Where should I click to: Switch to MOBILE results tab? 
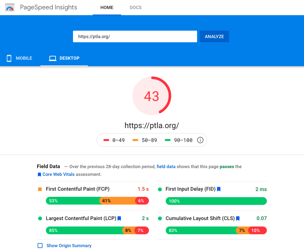click(x=20, y=58)
